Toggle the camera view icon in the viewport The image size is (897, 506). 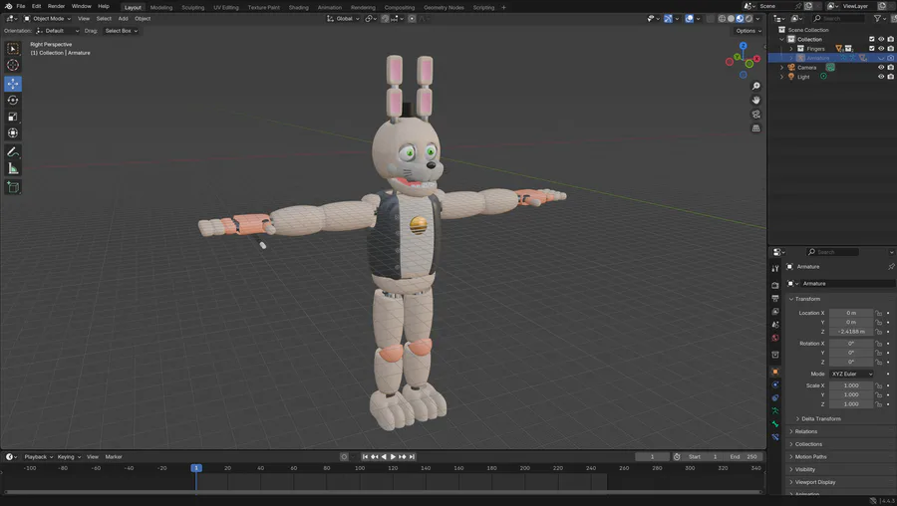(x=755, y=115)
